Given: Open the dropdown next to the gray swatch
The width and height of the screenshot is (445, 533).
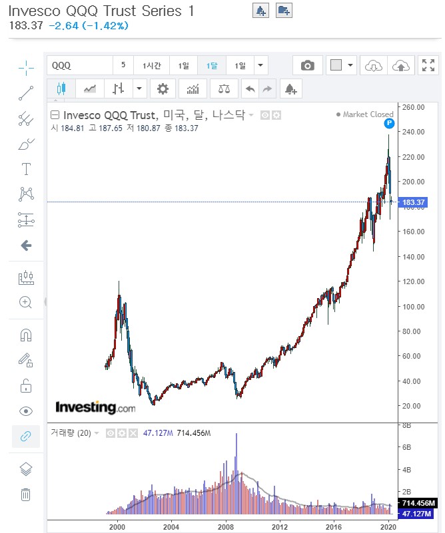Looking at the screenshot, I should click(x=350, y=65).
